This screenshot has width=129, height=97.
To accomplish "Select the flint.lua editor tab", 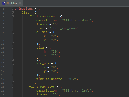I will coord(11,3).
